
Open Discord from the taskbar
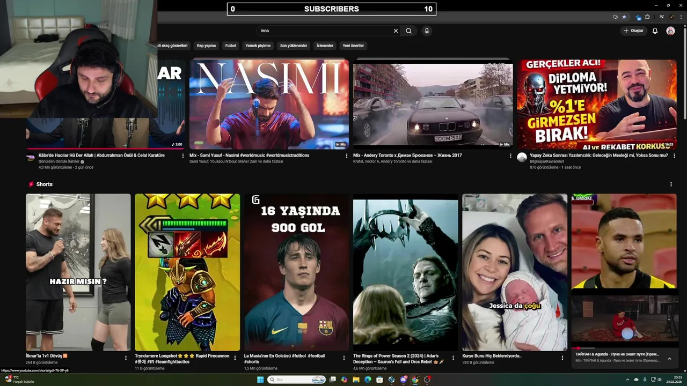pyautogui.click(x=403, y=380)
